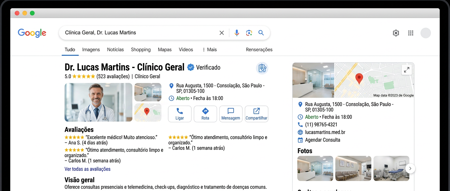Click the Dr. Lucas Martins - Clínico Geral title
The width and height of the screenshot is (450, 191).
[x=124, y=67]
